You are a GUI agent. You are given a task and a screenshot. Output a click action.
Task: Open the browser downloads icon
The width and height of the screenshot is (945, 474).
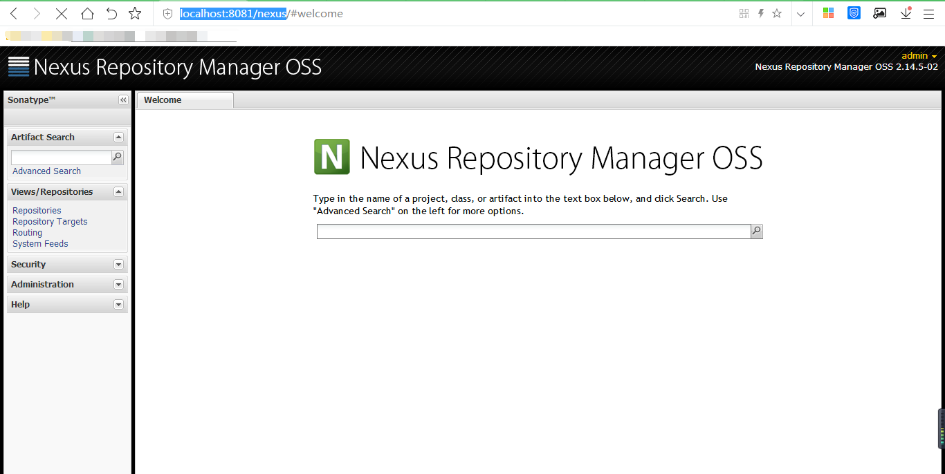click(906, 13)
